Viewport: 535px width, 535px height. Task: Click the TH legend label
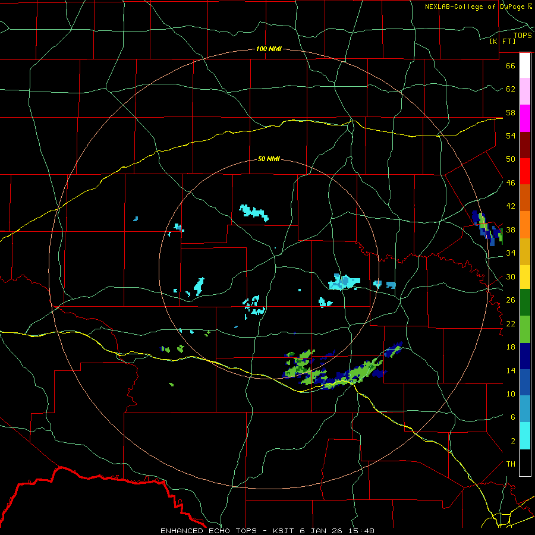[x=511, y=464]
